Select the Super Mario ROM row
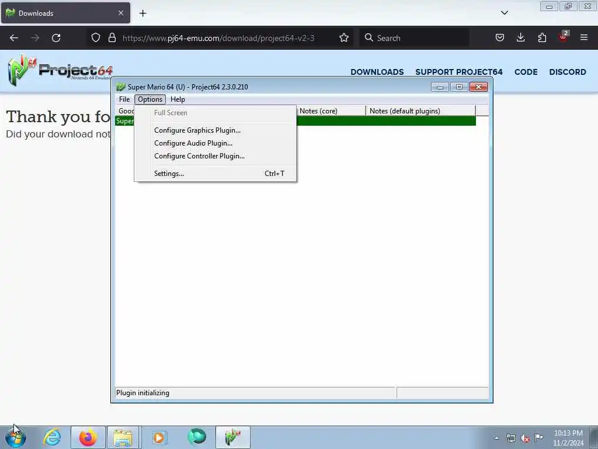598x449 pixels. pyautogui.click(x=295, y=121)
